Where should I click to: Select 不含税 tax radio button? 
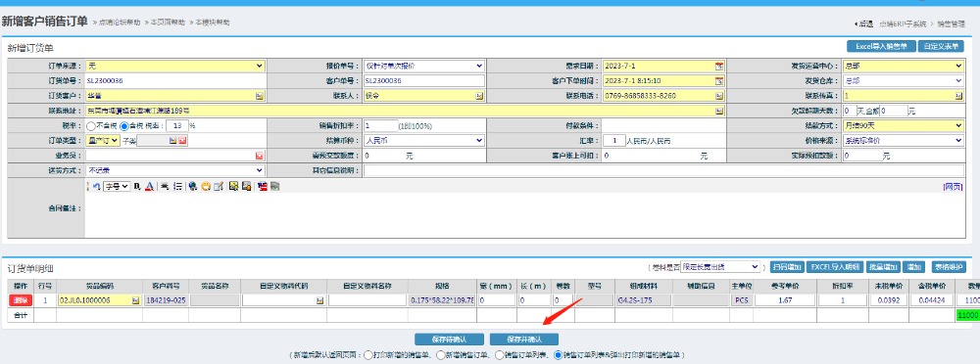click(91, 126)
